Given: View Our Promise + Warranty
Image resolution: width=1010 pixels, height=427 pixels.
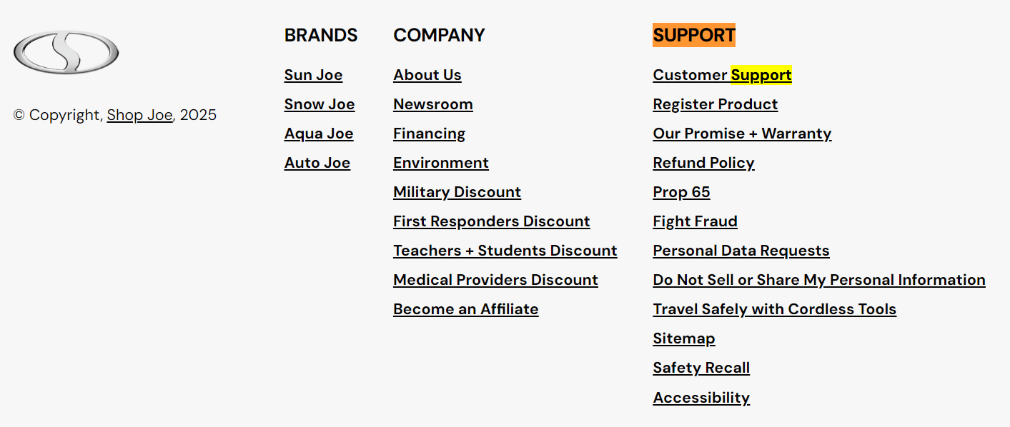Looking at the screenshot, I should click(x=742, y=133).
